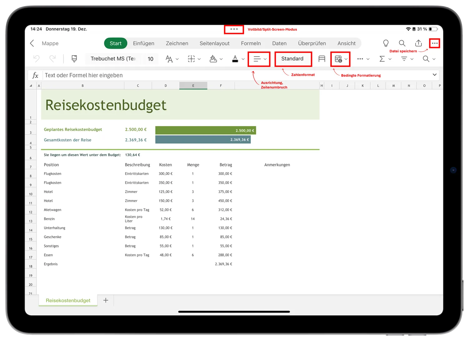468x340 pixels.
Task: Switch to the Formeln ribbon tab
Action: pyautogui.click(x=251, y=43)
